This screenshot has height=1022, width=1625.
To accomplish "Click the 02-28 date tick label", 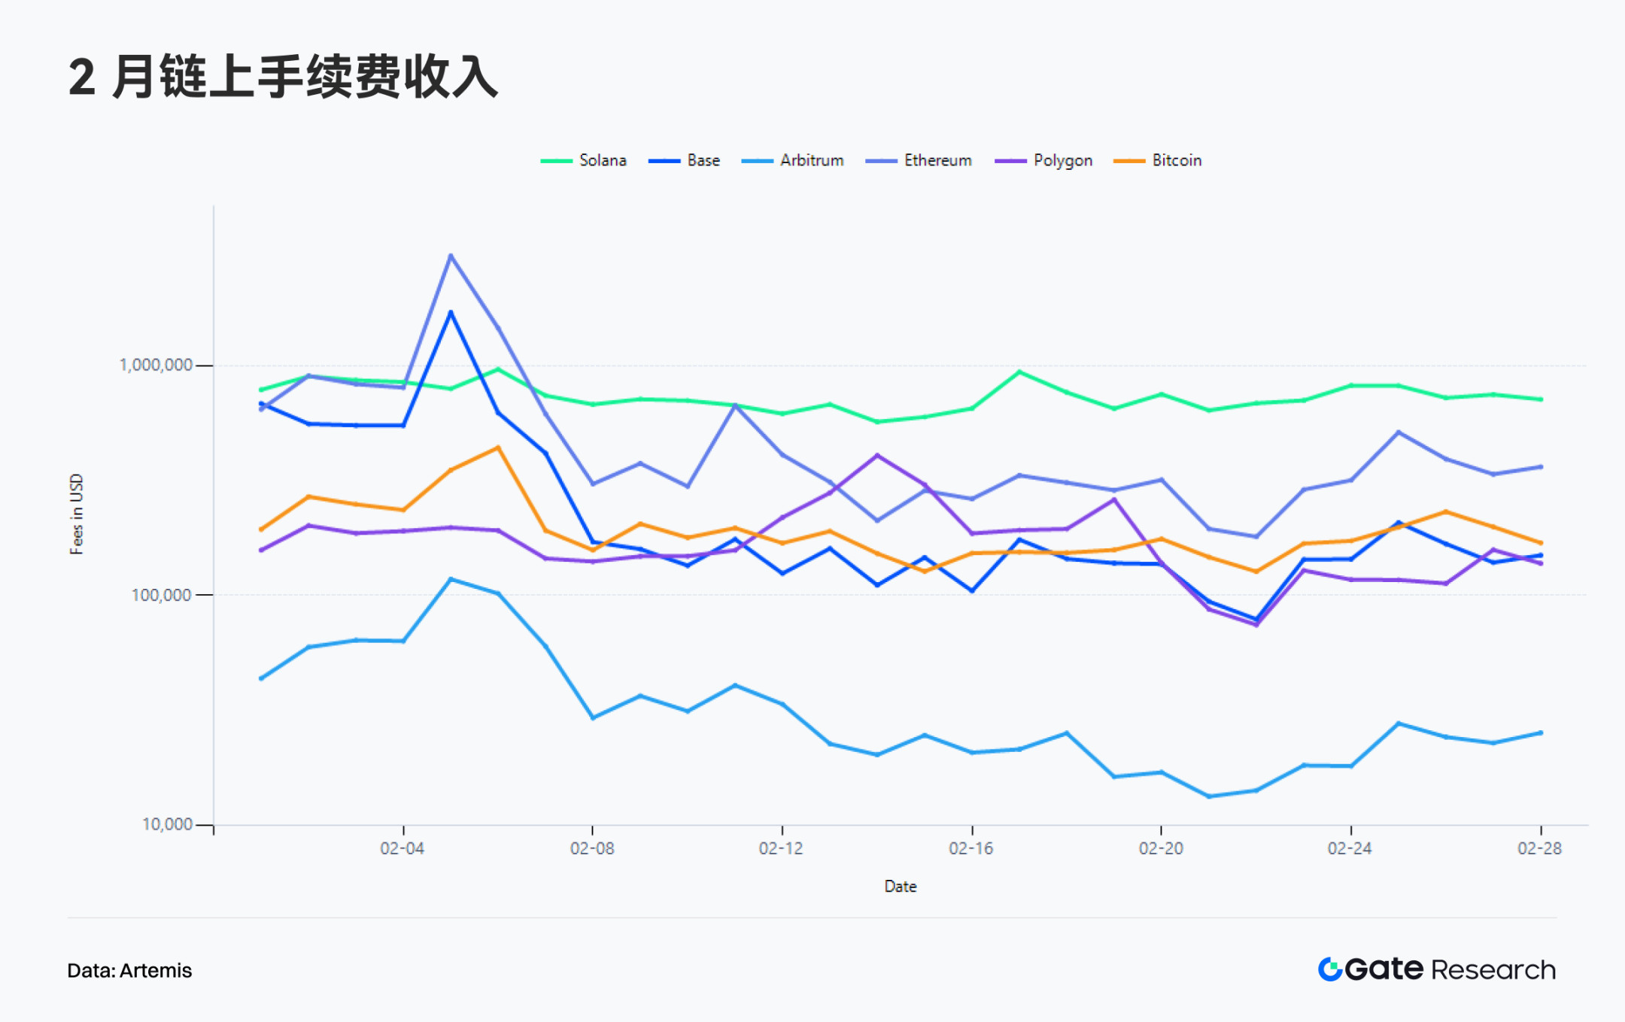I will pyautogui.click(x=1539, y=848).
